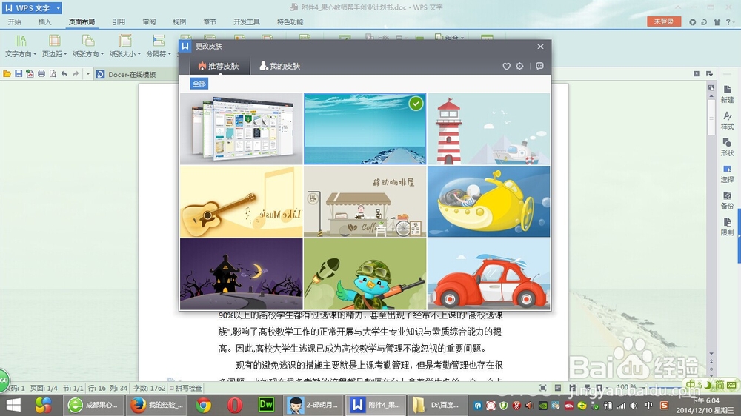Viewport: 741px width, 416px height.
Task: Click the 未登录 login button
Action: click(x=664, y=21)
